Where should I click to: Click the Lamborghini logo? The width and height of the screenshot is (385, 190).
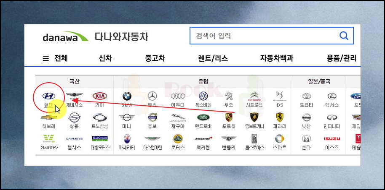coord(254,117)
